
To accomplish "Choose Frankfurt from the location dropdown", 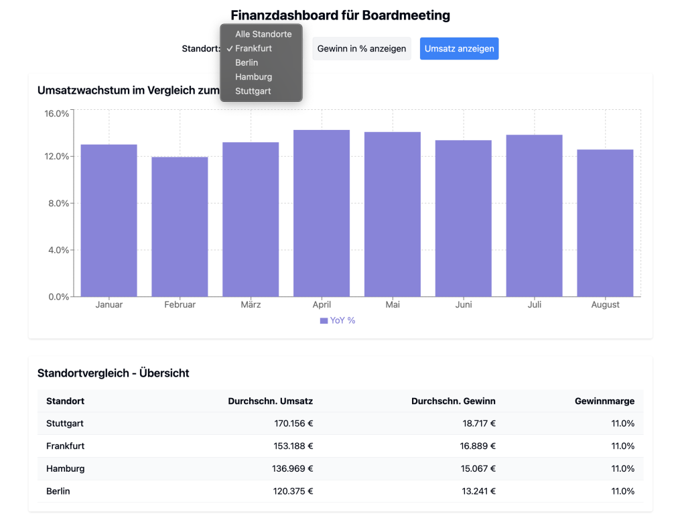I will (261, 48).
